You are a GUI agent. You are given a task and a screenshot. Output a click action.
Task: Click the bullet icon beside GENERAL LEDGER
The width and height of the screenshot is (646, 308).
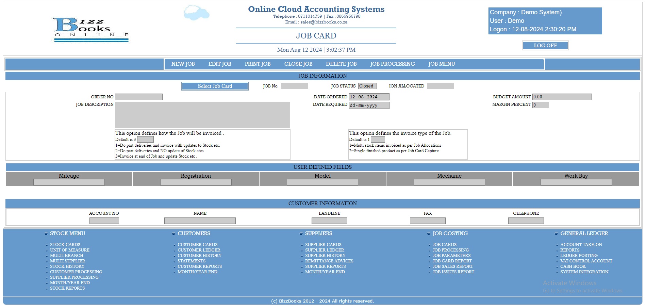[x=556, y=234]
